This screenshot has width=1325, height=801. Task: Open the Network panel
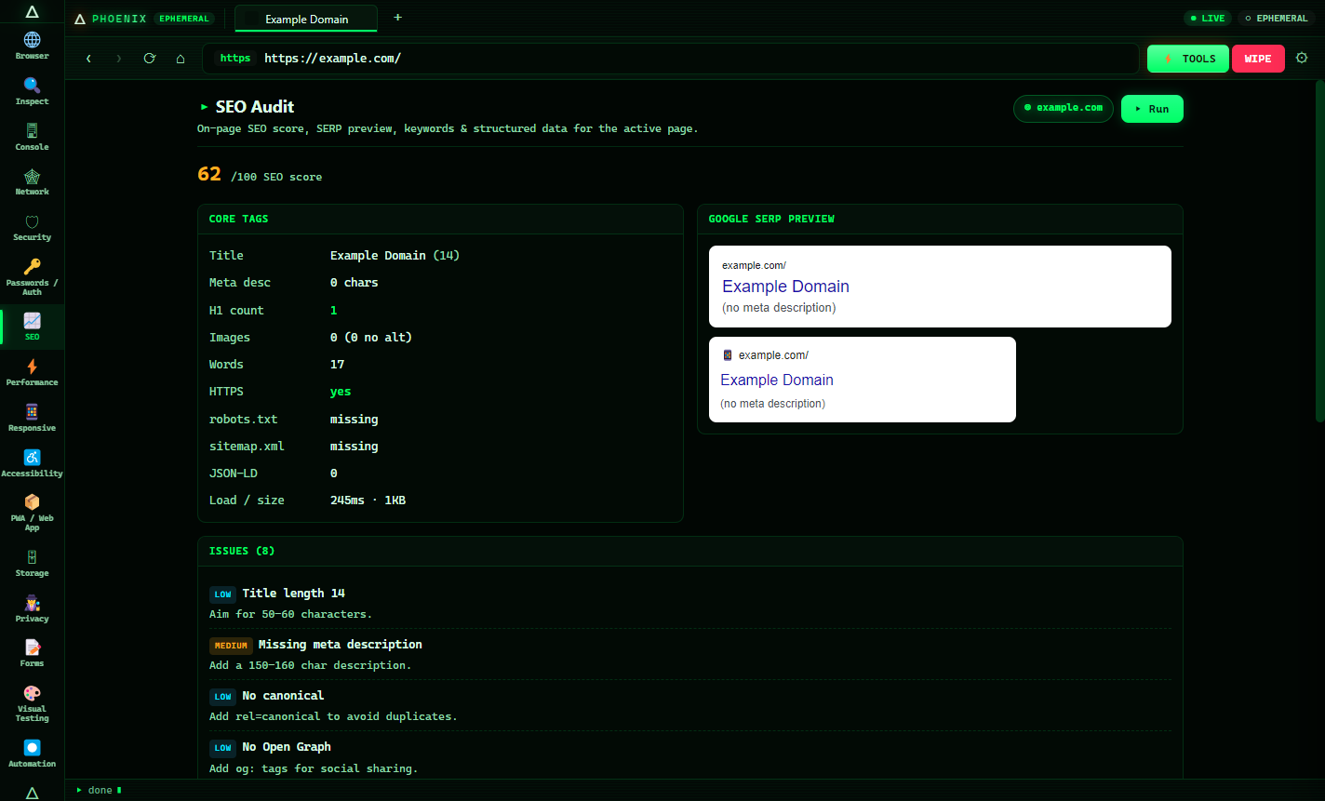point(32,181)
